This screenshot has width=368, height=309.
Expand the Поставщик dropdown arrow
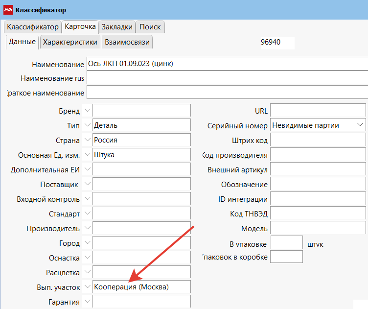87,184
